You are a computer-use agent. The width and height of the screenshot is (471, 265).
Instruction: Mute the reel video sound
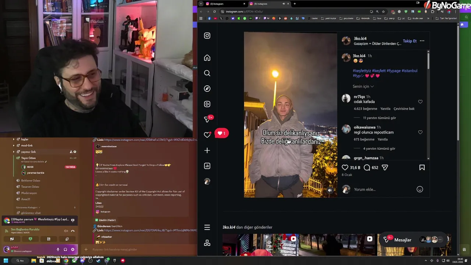pyautogui.click(x=330, y=190)
